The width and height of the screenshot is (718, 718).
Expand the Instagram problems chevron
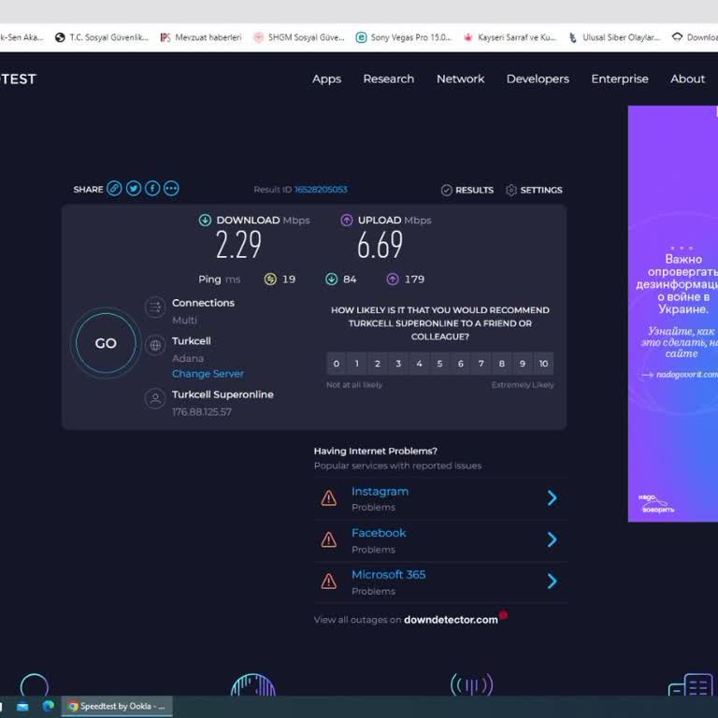click(x=553, y=497)
